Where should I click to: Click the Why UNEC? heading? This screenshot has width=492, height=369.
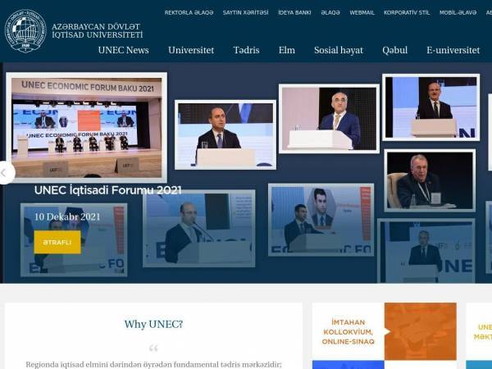[x=153, y=324]
